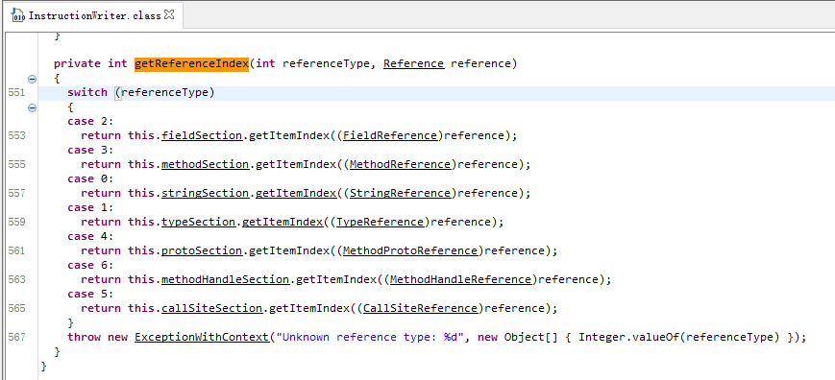
Task: Select the InstructionWriter.class editor tab
Action: point(93,16)
